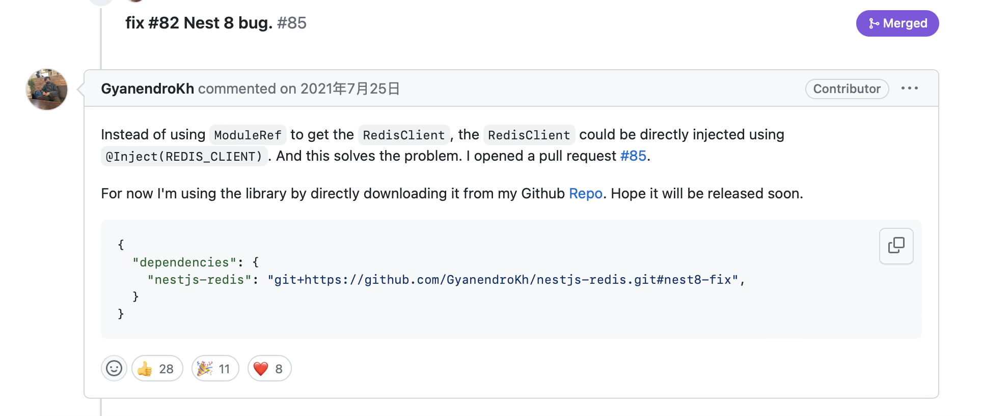Click the Contributor label badge
The width and height of the screenshot is (982, 416).
click(847, 89)
